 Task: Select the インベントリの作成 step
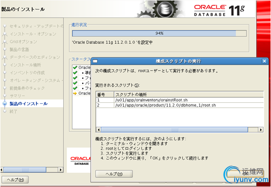point(27,73)
